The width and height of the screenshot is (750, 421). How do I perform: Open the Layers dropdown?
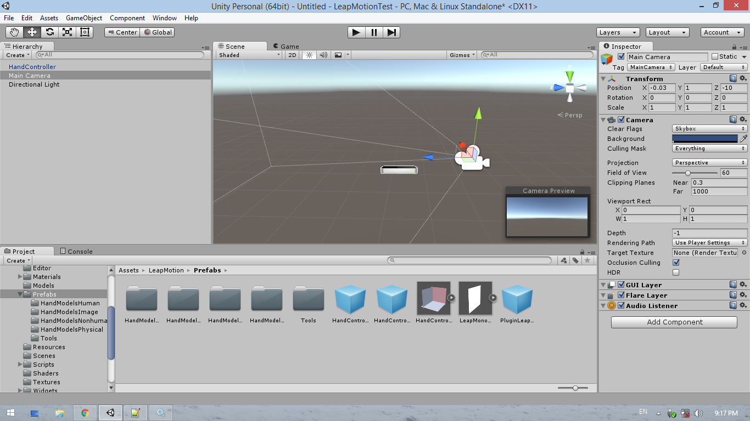coord(618,32)
